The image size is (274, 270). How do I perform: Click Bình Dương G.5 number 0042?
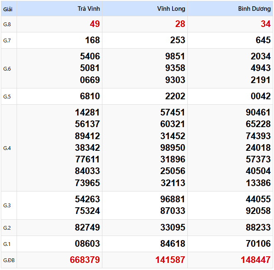point(261,96)
